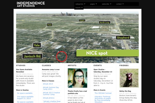Open 'Open Studios - Saturday, December 13' post
This screenshot has height=103, width=155.
[x=103, y=71]
